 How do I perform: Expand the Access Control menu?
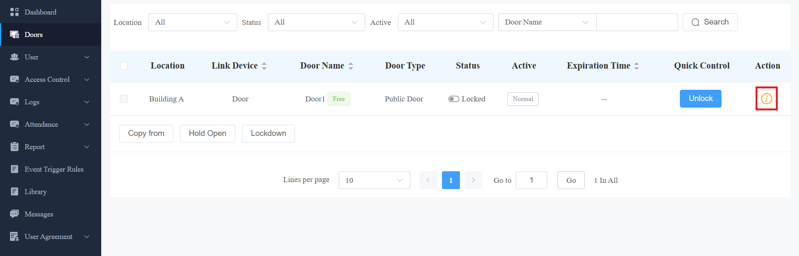50,79
